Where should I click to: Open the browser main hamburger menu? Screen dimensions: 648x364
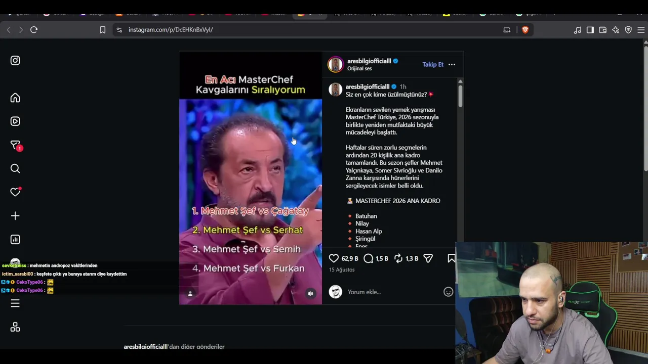641,30
